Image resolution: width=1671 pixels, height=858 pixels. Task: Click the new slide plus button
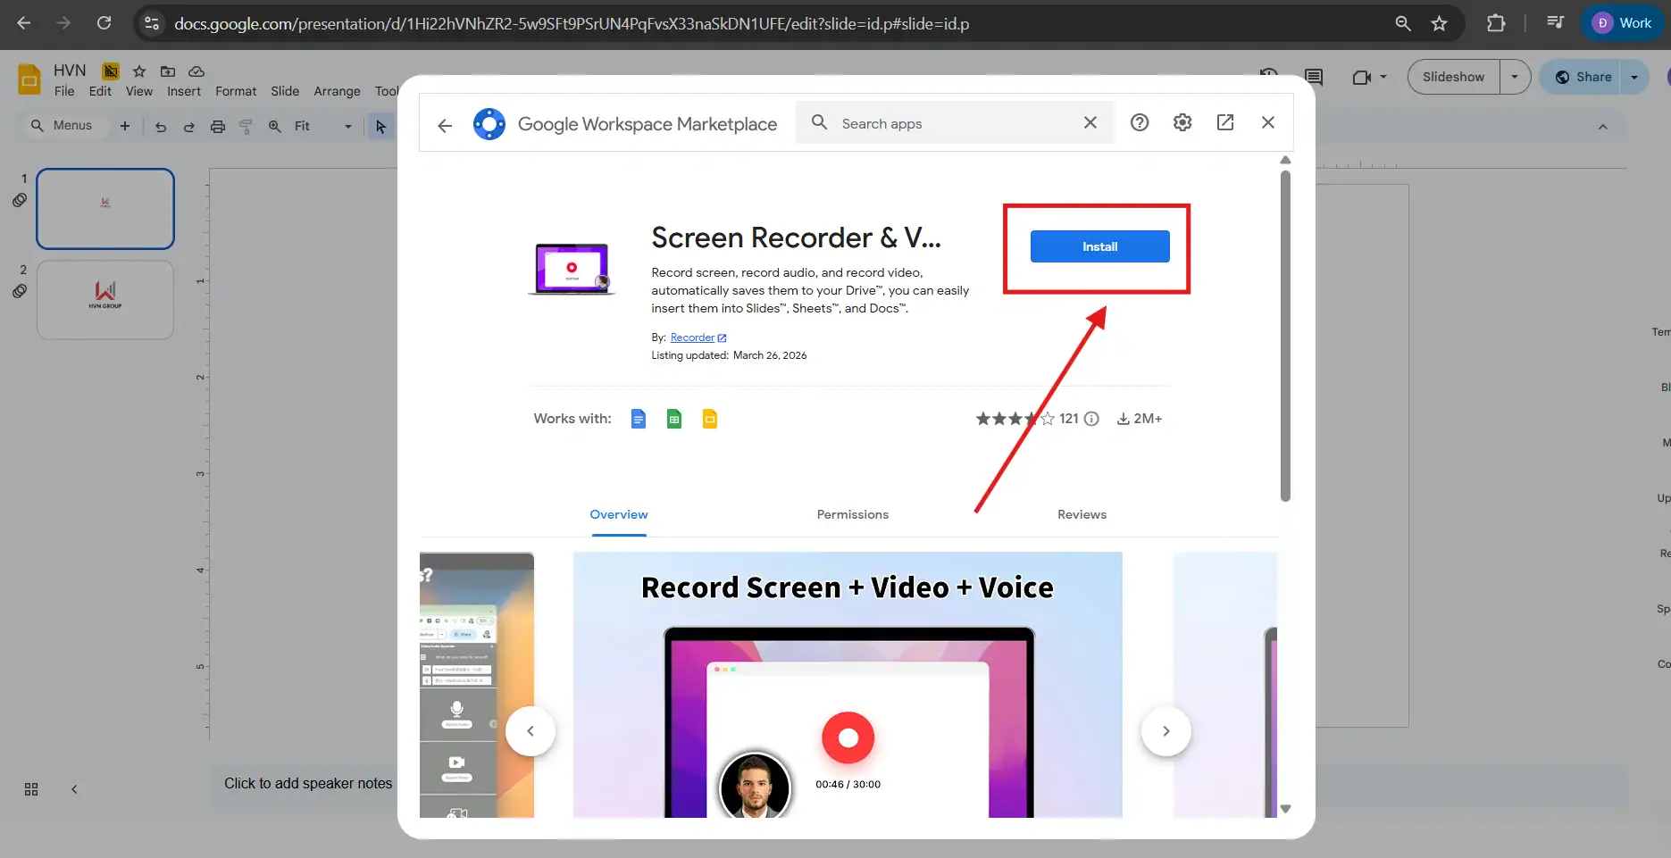125,126
